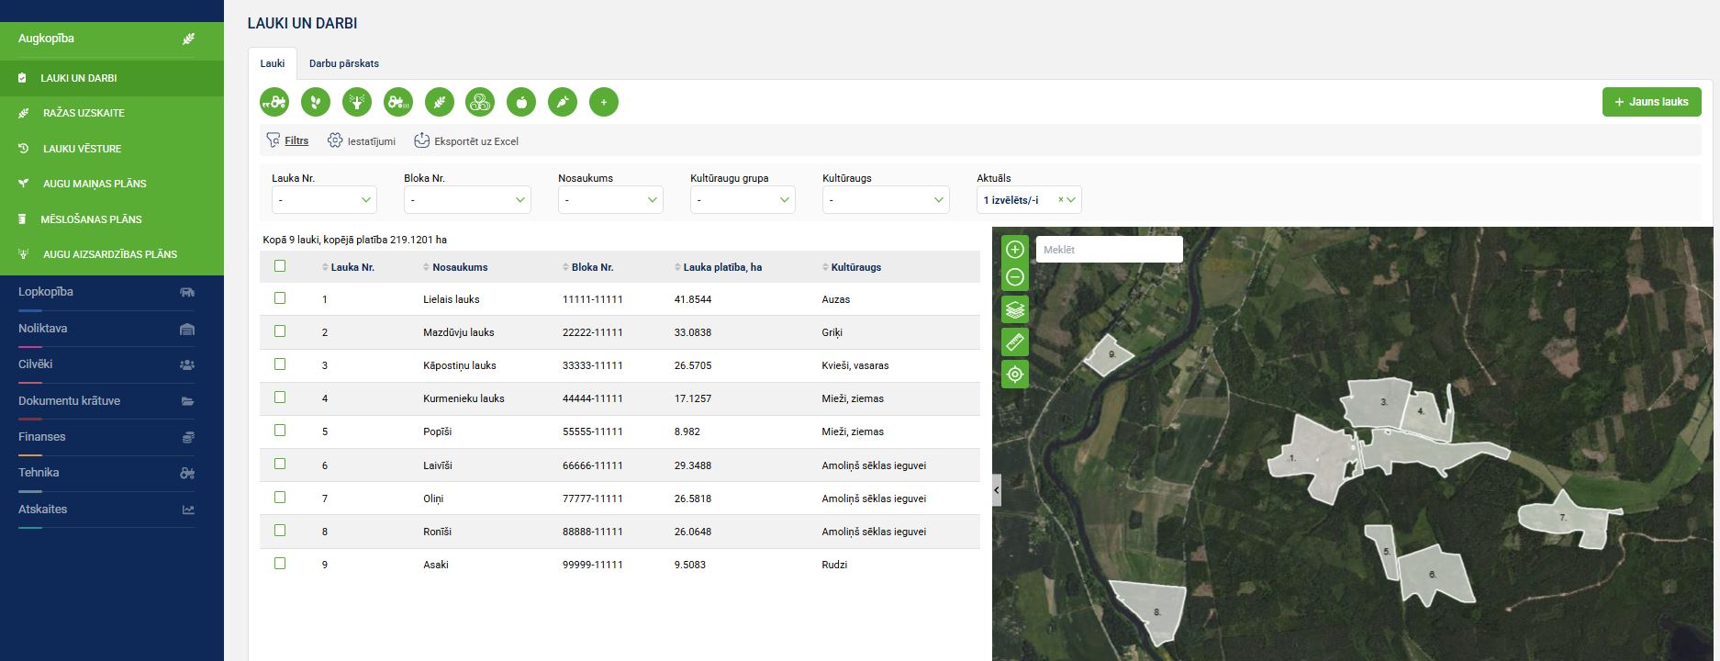The image size is (1720, 661).
Task: Select the map ruler measure tool
Action: pyautogui.click(x=1015, y=342)
